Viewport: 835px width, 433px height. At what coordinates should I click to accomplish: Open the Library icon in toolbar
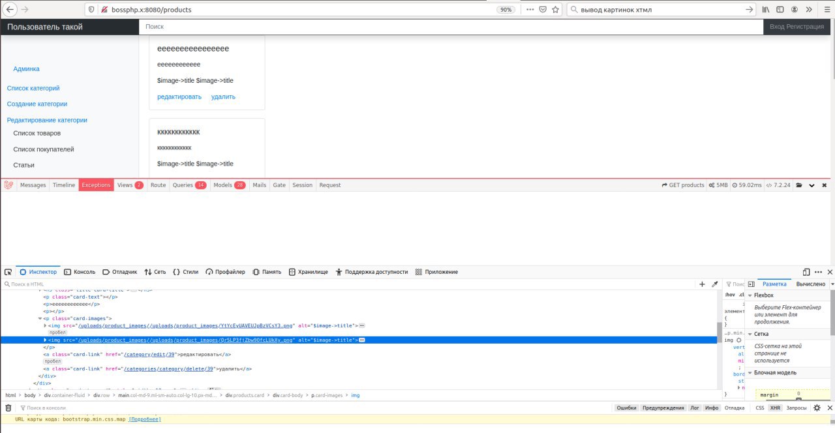(x=767, y=10)
